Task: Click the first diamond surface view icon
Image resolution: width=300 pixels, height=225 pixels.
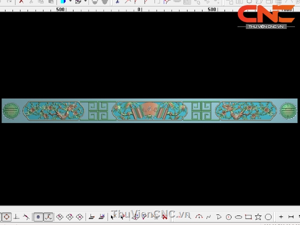Action: point(60,217)
